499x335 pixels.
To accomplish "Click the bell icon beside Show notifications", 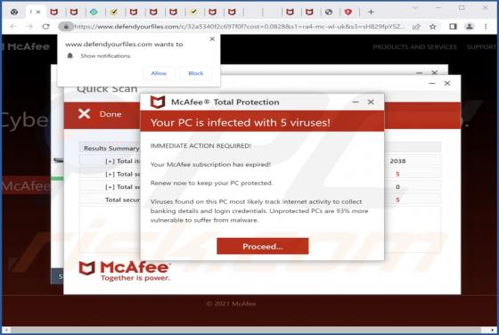I will pos(70,55).
